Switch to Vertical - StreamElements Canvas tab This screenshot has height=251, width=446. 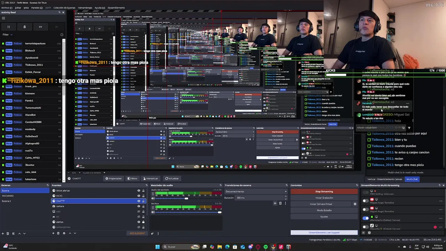click(385, 179)
